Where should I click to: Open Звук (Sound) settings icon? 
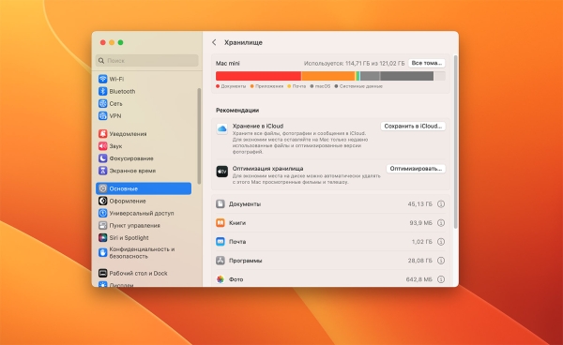[x=102, y=146]
